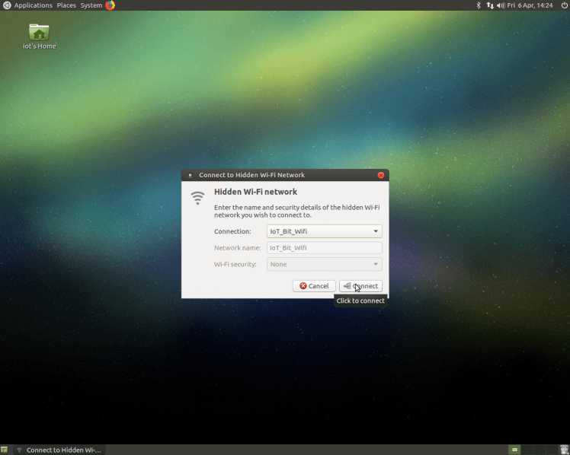The height and width of the screenshot is (455, 570).
Task: Click the trash icon in bottom panel
Action: click(x=563, y=450)
